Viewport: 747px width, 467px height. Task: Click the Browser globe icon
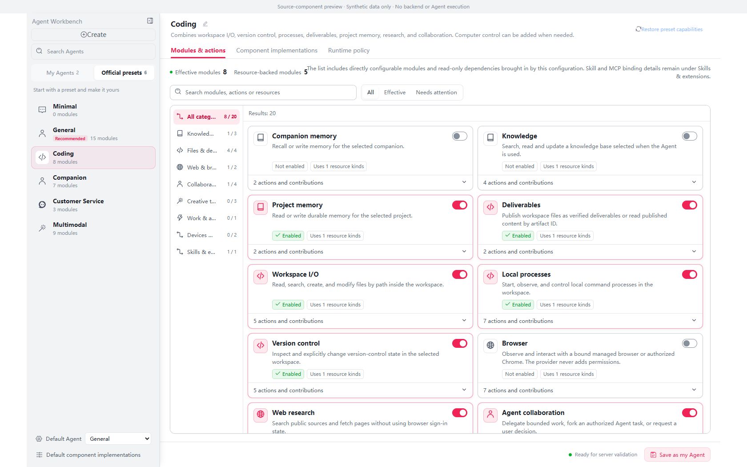[490, 345]
